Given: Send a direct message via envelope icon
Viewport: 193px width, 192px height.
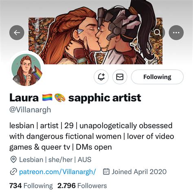Looking at the screenshot, I should pyautogui.click(x=120, y=77).
